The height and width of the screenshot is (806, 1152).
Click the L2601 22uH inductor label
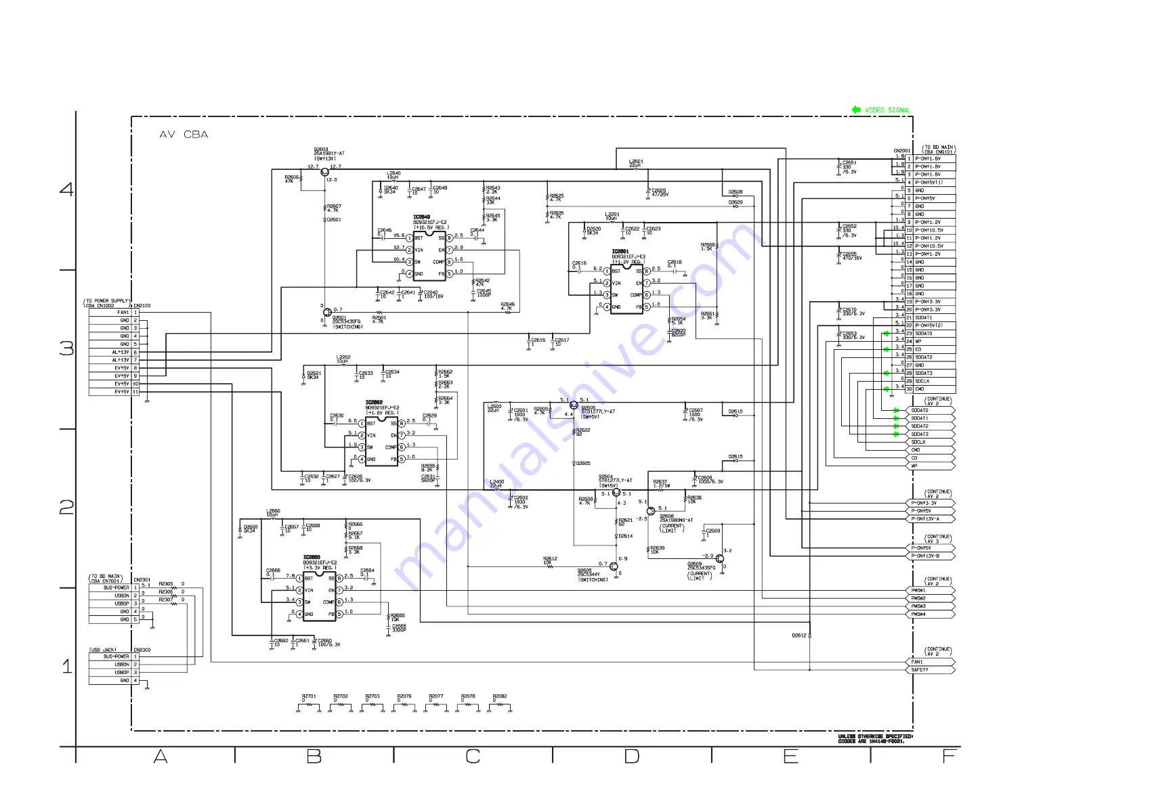636,163
